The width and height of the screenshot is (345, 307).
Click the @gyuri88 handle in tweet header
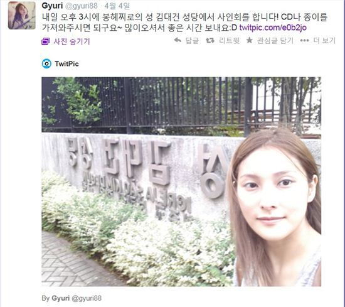[81, 6]
